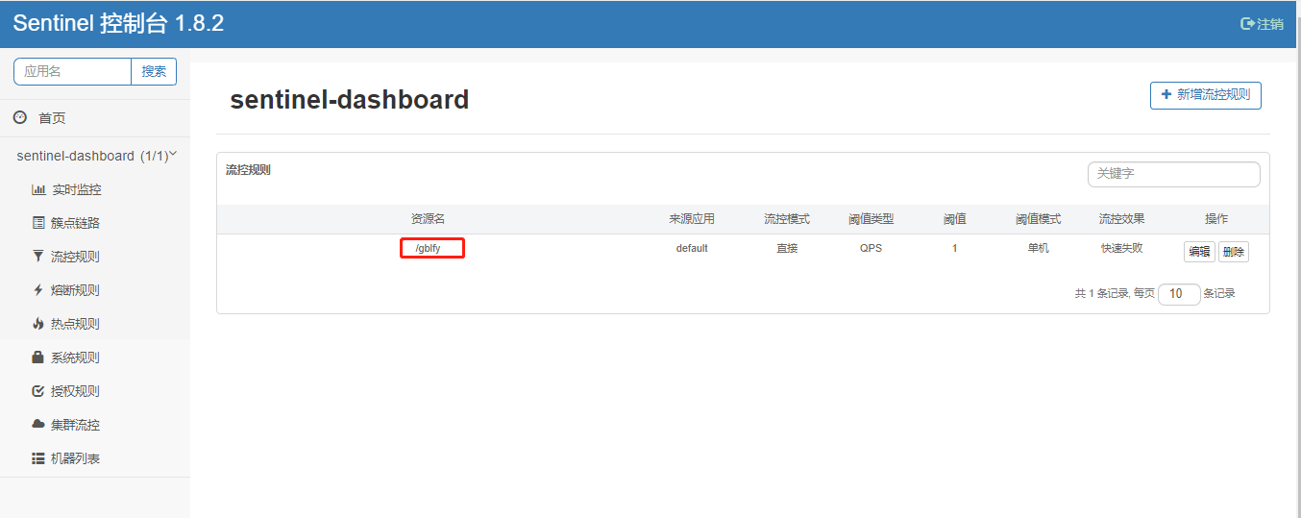Click the funnel icon for 流控规则
This screenshot has height=518, width=1301.
[x=38, y=257]
